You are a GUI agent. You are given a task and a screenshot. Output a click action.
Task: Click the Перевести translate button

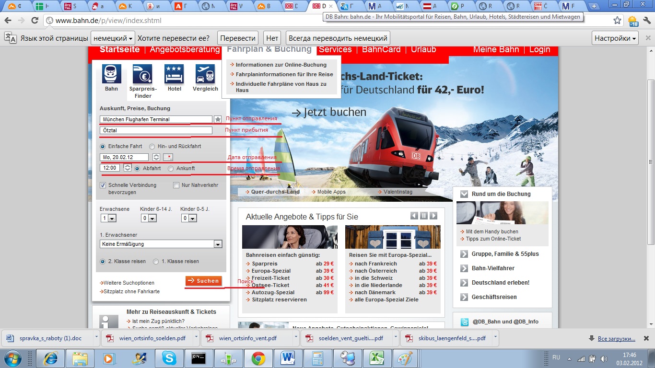(x=238, y=38)
